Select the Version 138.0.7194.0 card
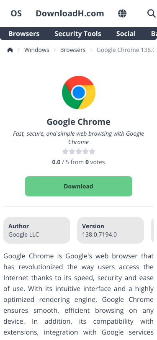The height and width of the screenshot is (340, 157). (x=111, y=230)
